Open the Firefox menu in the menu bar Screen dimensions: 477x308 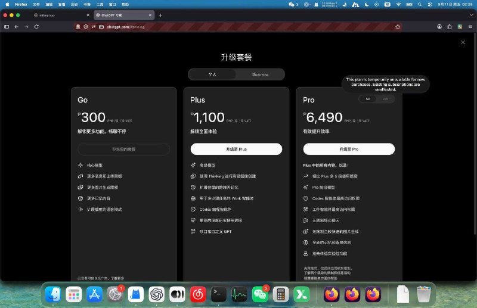21,5
